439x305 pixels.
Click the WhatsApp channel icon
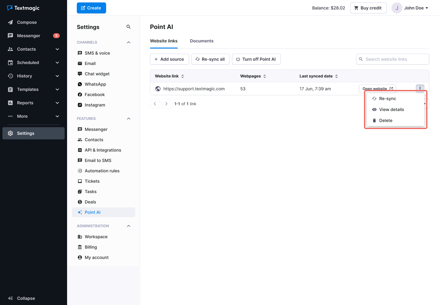[80, 84]
